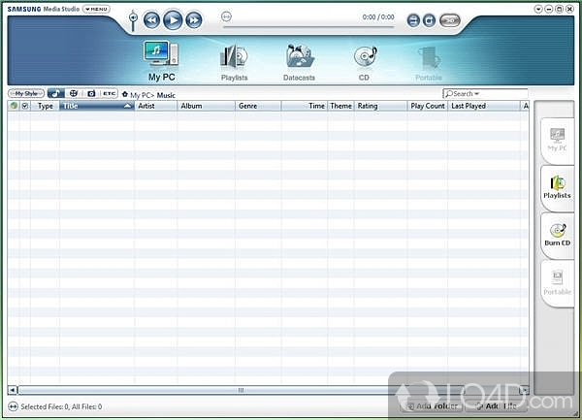Show video files filter icon

(x=74, y=94)
